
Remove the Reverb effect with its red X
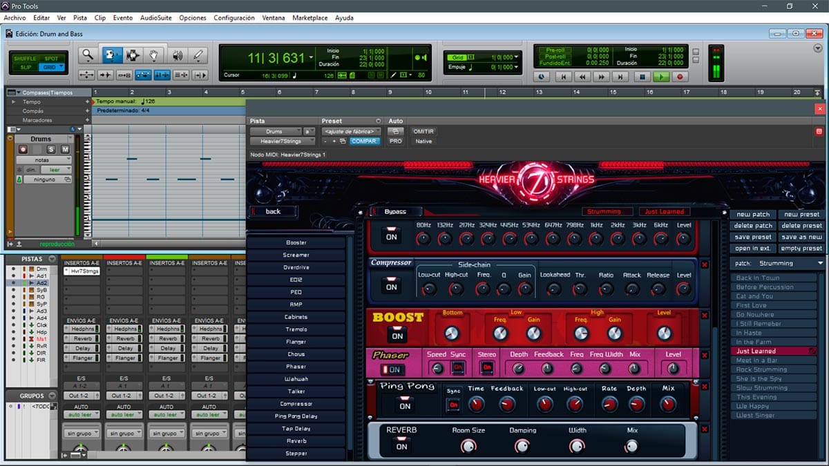(705, 429)
